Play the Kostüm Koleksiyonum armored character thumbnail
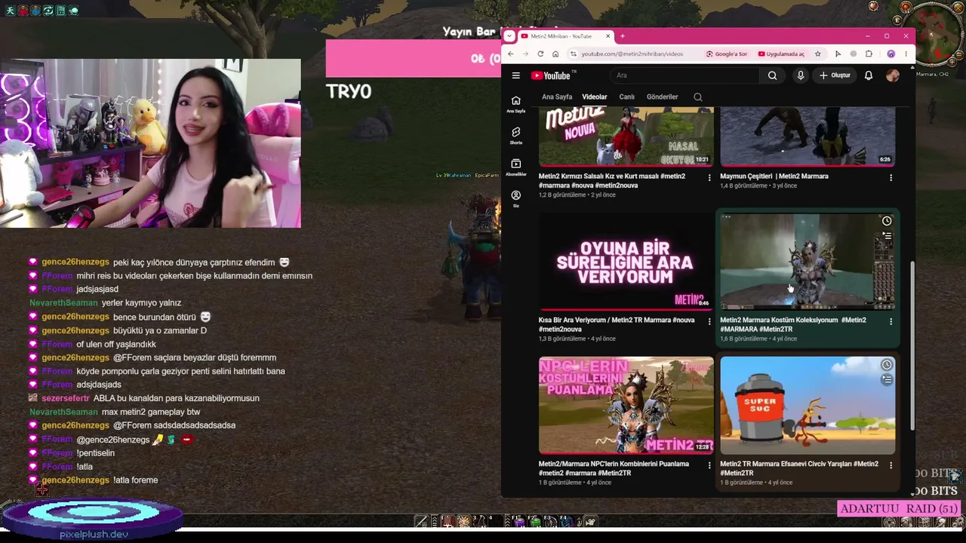This screenshot has width=966, height=543. pos(808,262)
